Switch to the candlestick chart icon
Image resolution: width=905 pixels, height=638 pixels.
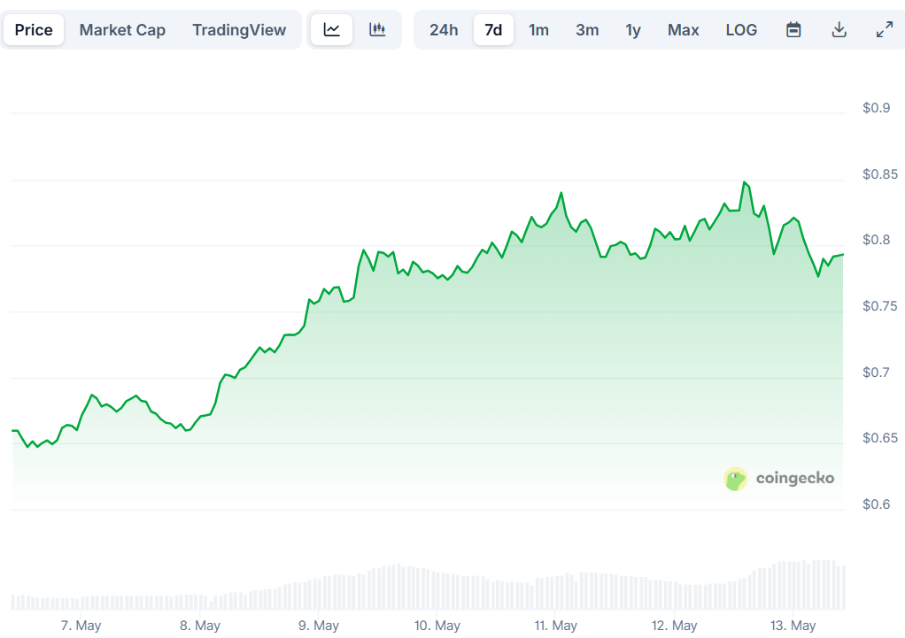[x=378, y=29]
